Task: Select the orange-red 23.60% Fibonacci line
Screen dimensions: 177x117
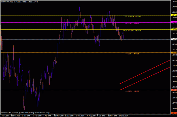Action: click(85, 90)
